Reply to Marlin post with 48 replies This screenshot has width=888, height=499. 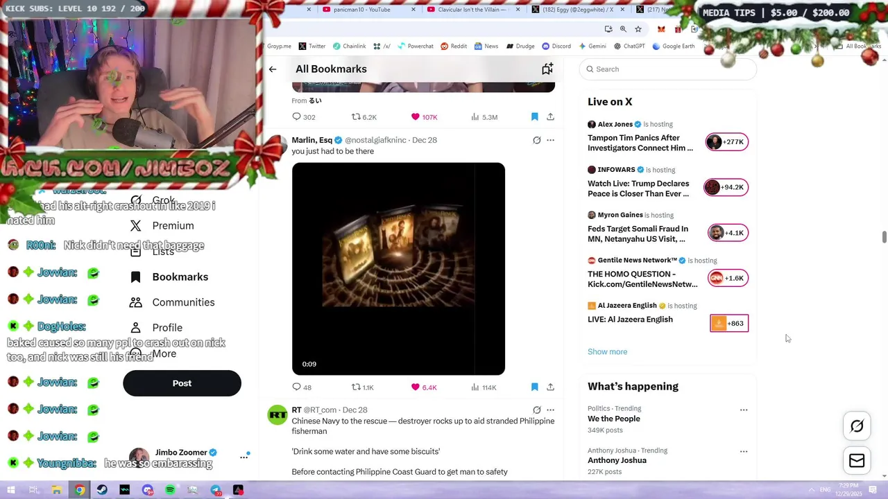pyautogui.click(x=302, y=387)
